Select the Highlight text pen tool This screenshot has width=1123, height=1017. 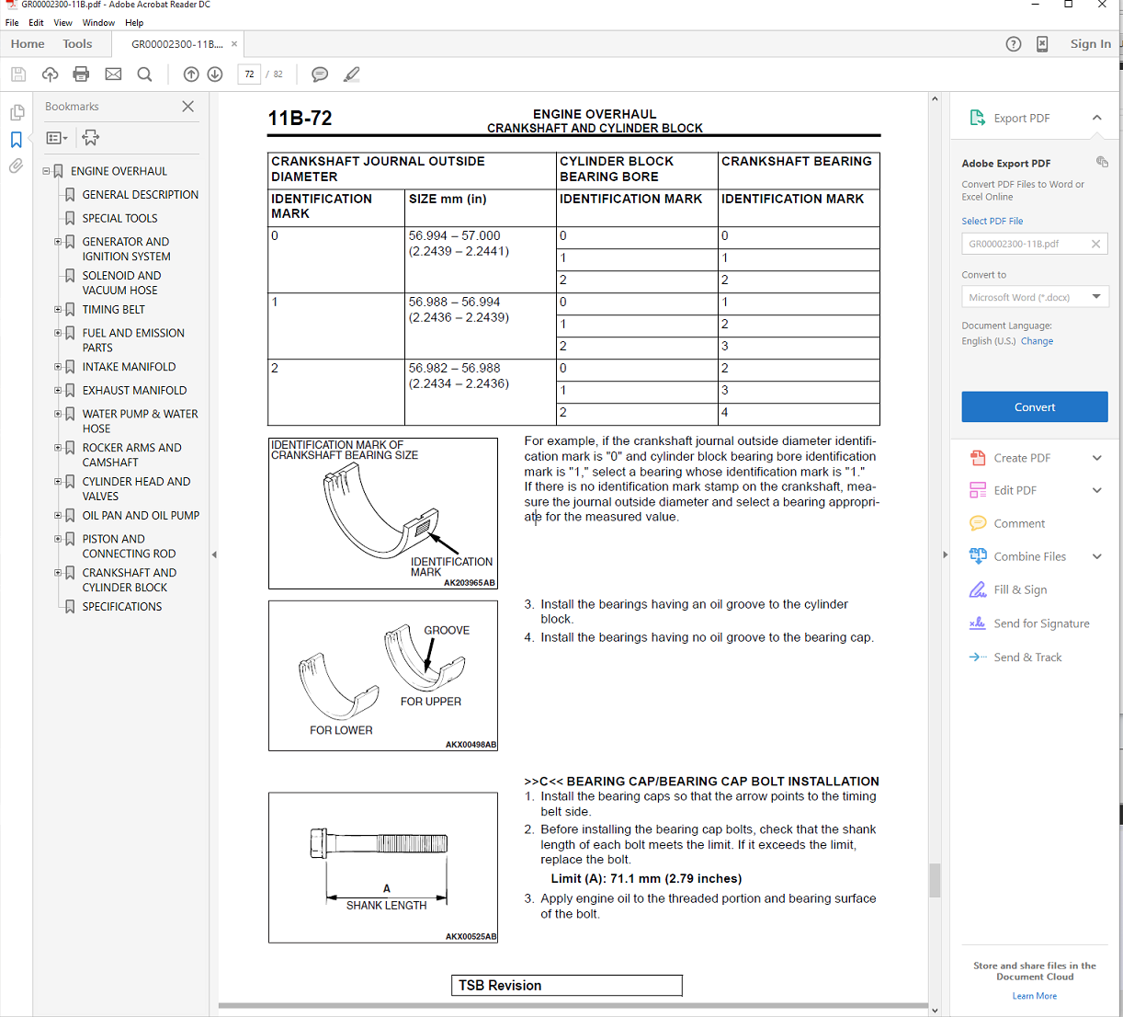click(x=351, y=74)
